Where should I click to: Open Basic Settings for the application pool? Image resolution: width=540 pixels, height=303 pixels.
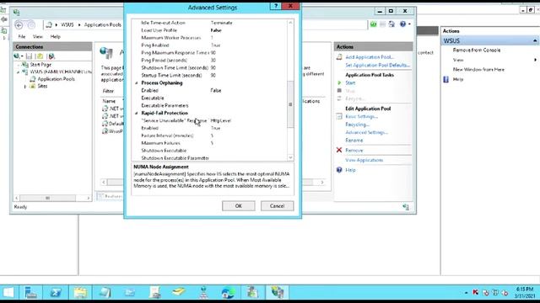tap(362, 116)
